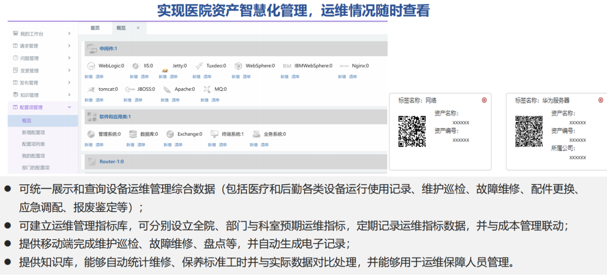Select the 概览 tab
The image size is (607, 276).
point(121,28)
